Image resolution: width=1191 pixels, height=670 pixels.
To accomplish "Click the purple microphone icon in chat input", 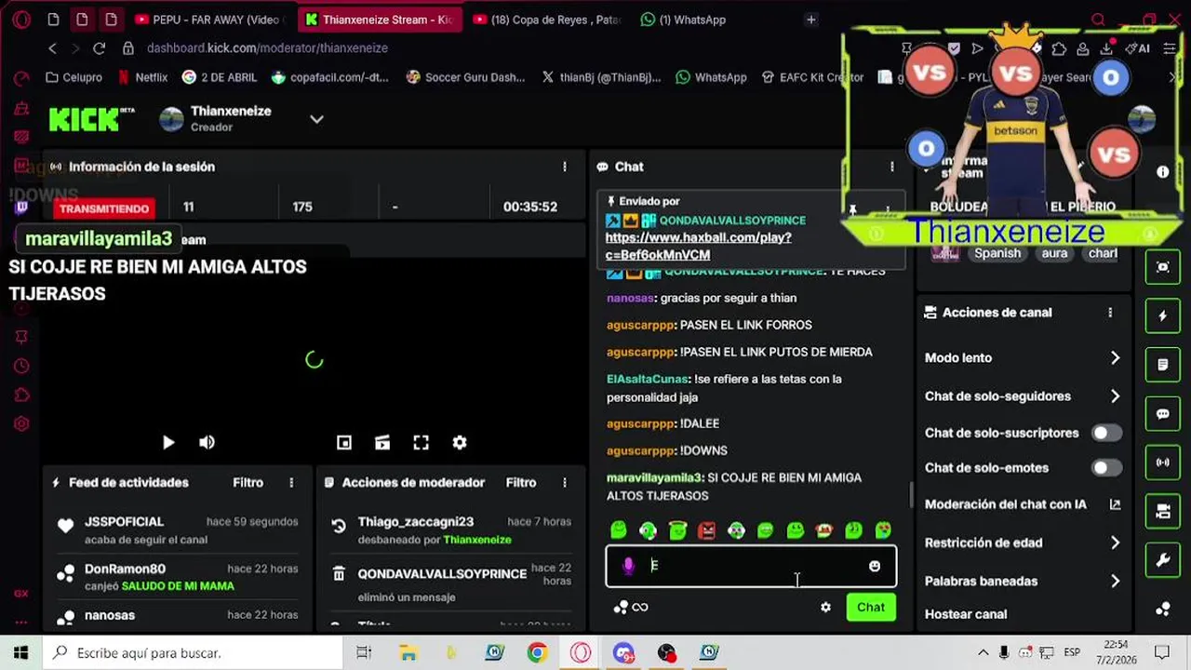I will pos(629,566).
